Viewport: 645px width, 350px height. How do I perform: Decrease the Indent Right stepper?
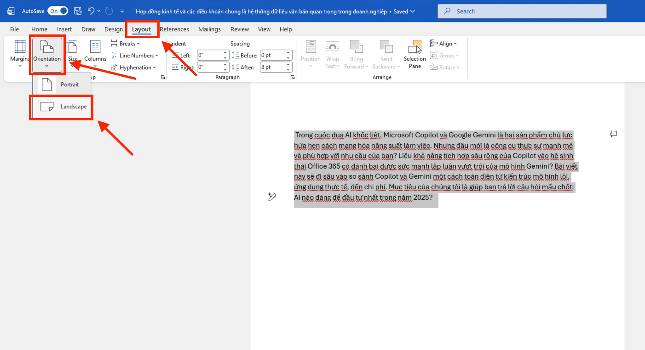225,70
